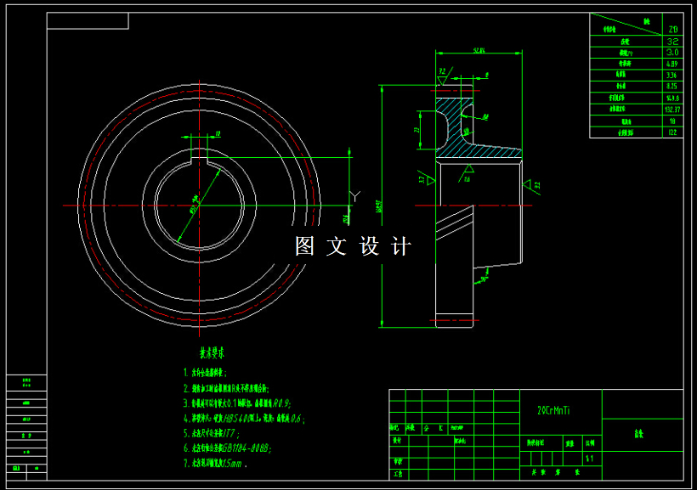697x490 pixels.
Task: Click the module value 3.0 in parameter table
Action: tap(671, 53)
